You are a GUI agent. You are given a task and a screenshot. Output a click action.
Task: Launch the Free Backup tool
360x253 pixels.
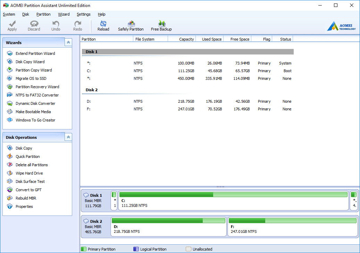pos(161,26)
